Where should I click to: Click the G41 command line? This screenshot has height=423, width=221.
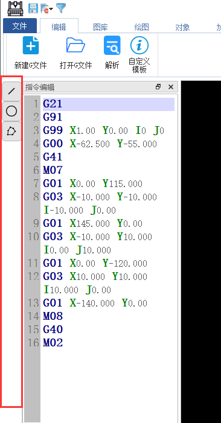point(53,157)
